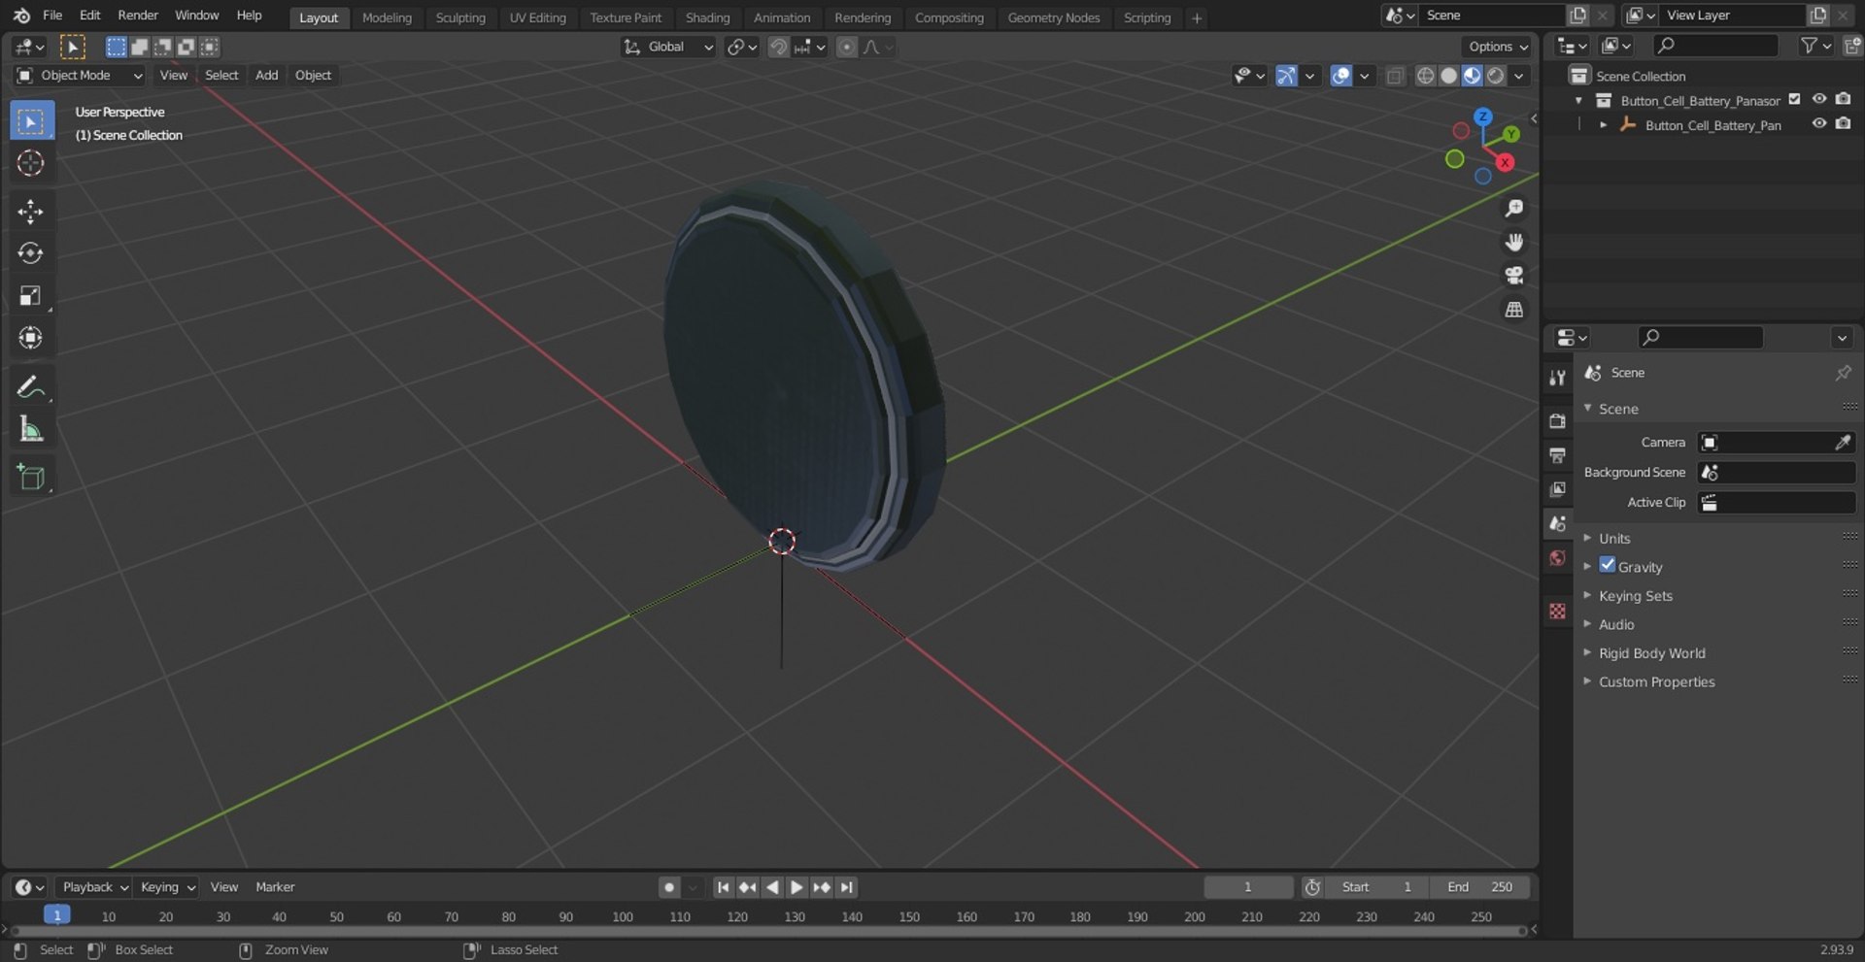Jump to the first frame
The image size is (1865, 962).
pos(723,887)
